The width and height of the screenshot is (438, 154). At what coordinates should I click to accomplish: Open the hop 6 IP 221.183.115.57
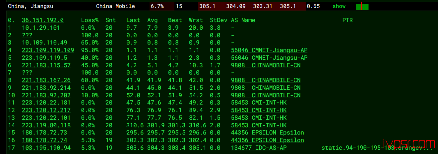coord(46,65)
